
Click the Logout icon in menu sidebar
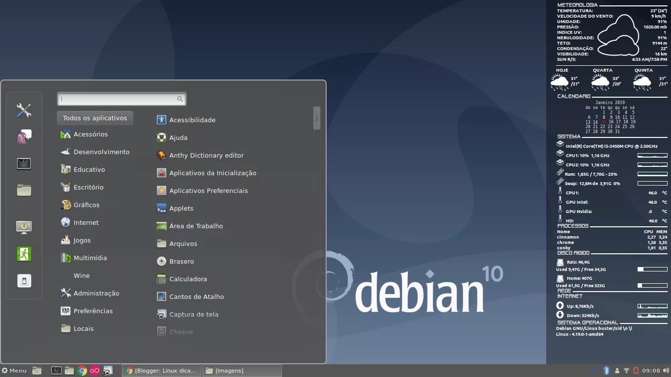click(x=24, y=254)
